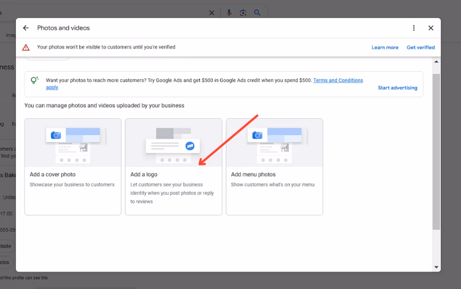Clear the search box with the X icon
Viewport: 461px width, 289px height.
point(212,13)
